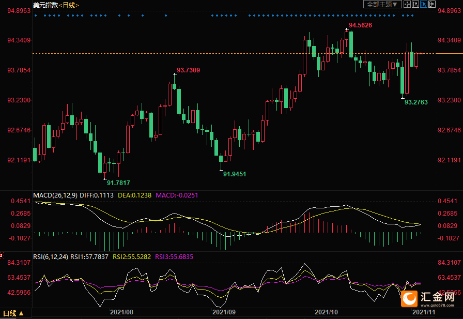463x319 pixels.
Task: Click the 2021/11 date axis label
Action: (x=424, y=312)
